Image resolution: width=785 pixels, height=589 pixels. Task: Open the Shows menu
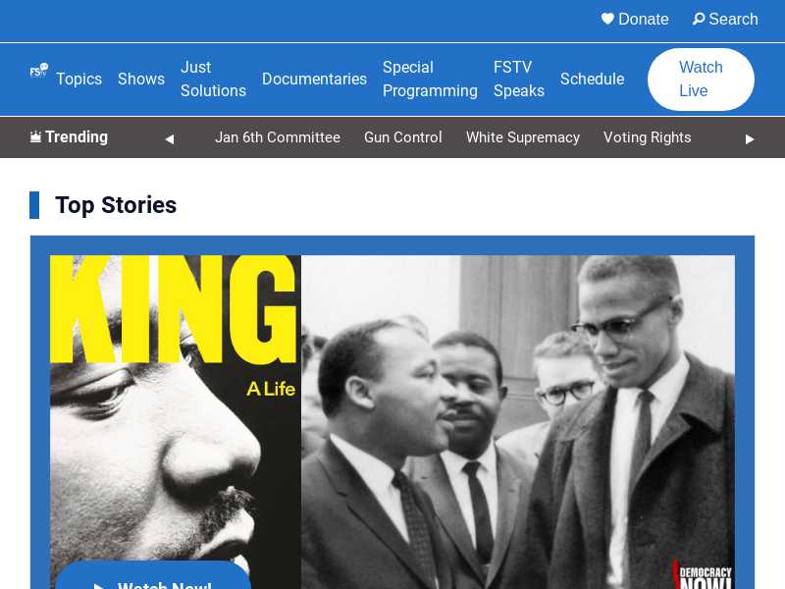coord(141,80)
